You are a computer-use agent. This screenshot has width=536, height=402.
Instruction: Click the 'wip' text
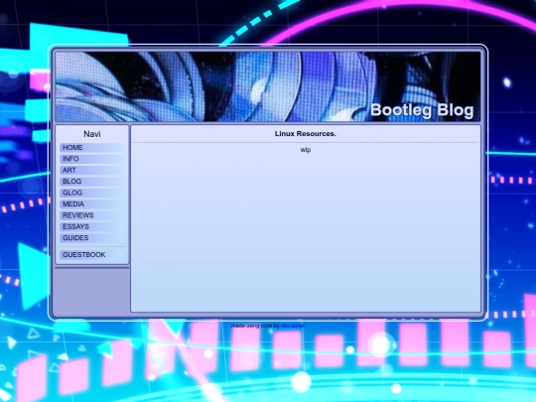coord(306,150)
